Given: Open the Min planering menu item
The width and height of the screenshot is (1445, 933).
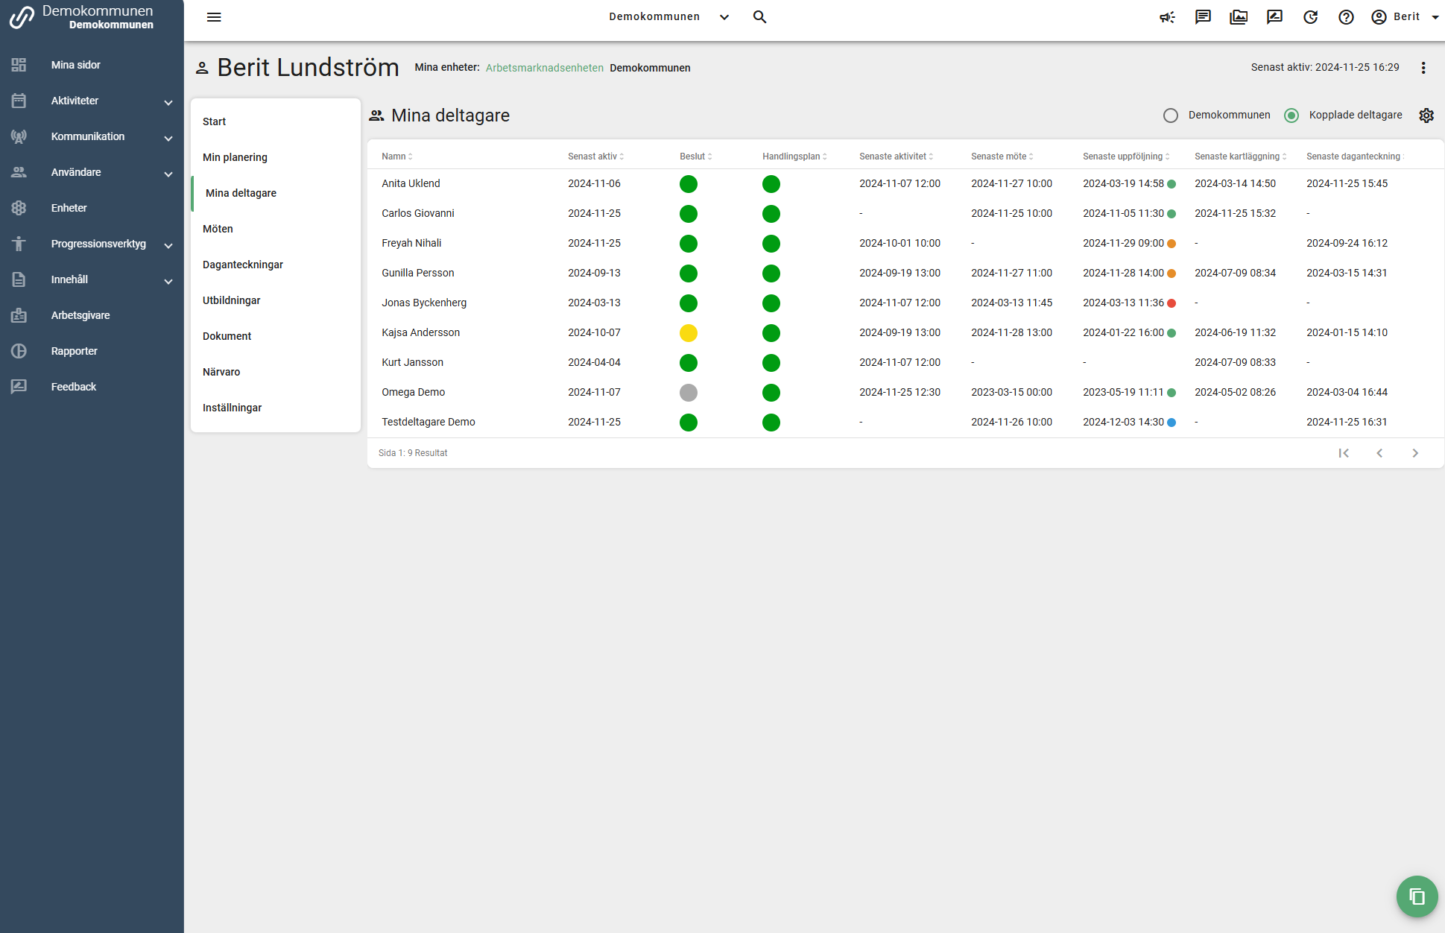Looking at the screenshot, I should click(x=235, y=157).
